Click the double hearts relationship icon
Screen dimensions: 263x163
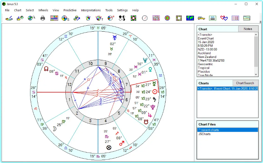(224, 18)
